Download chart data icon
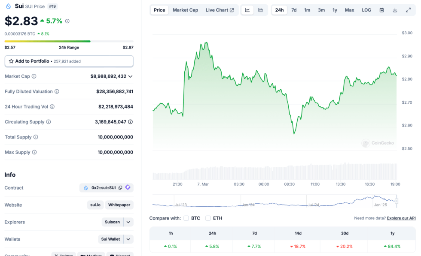The height and width of the screenshot is (256, 421). click(395, 10)
